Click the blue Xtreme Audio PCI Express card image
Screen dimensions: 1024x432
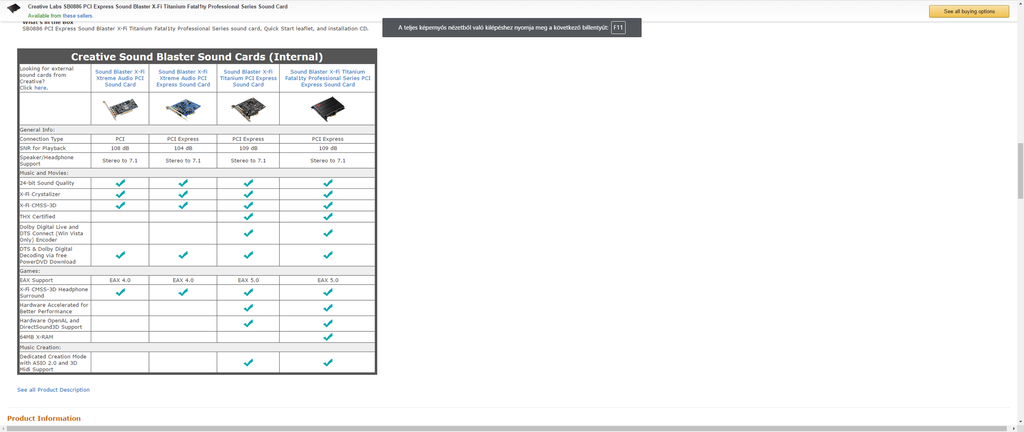tap(183, 109)
